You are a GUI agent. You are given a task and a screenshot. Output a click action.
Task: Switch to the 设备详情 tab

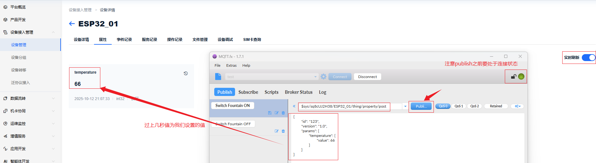pyautogui.click(x=81, y=40)
